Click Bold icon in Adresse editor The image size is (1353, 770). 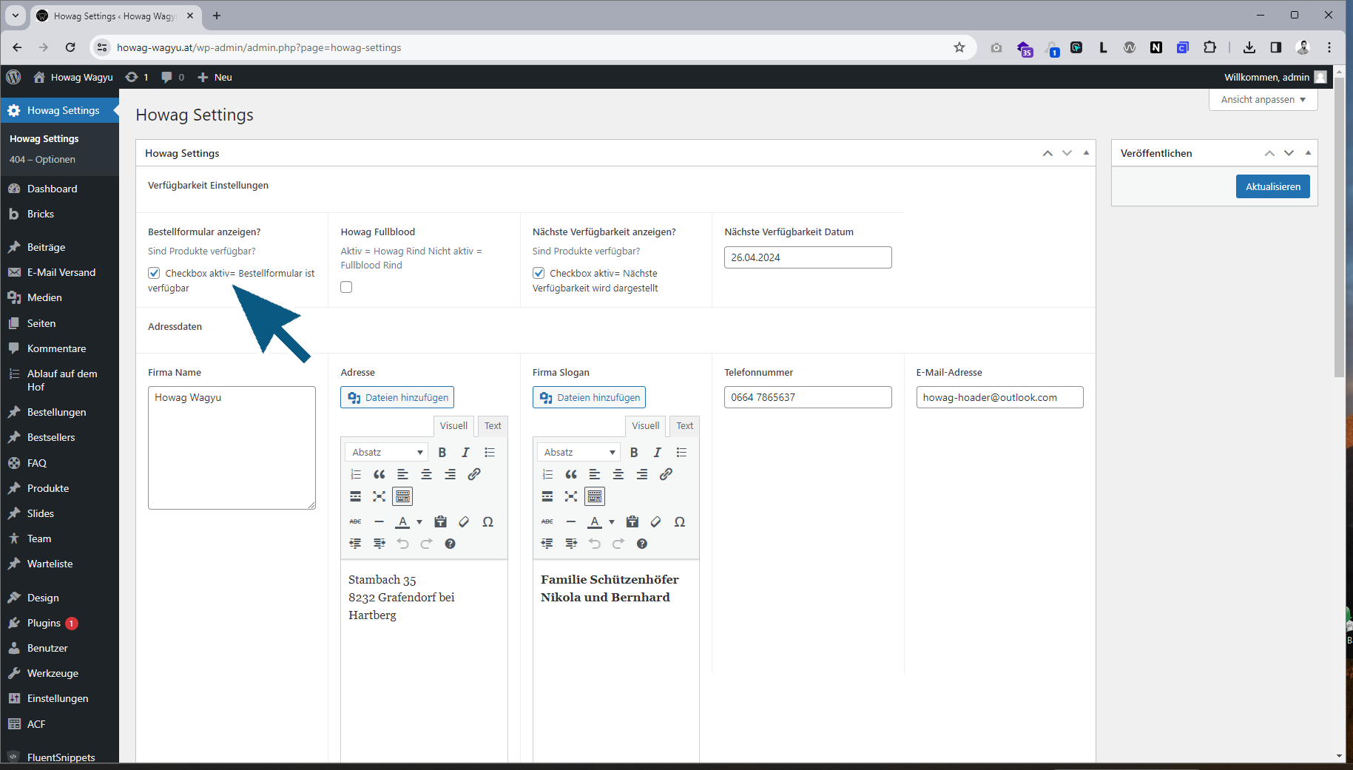coord(442,452)
